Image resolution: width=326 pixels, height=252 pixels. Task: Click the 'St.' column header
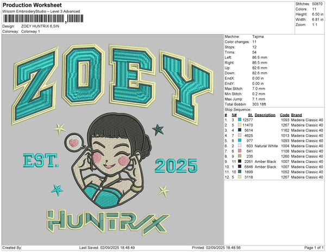[250, 115]
